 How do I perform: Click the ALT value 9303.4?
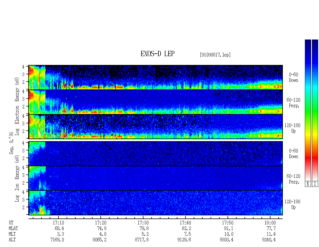tap(226, 240)
